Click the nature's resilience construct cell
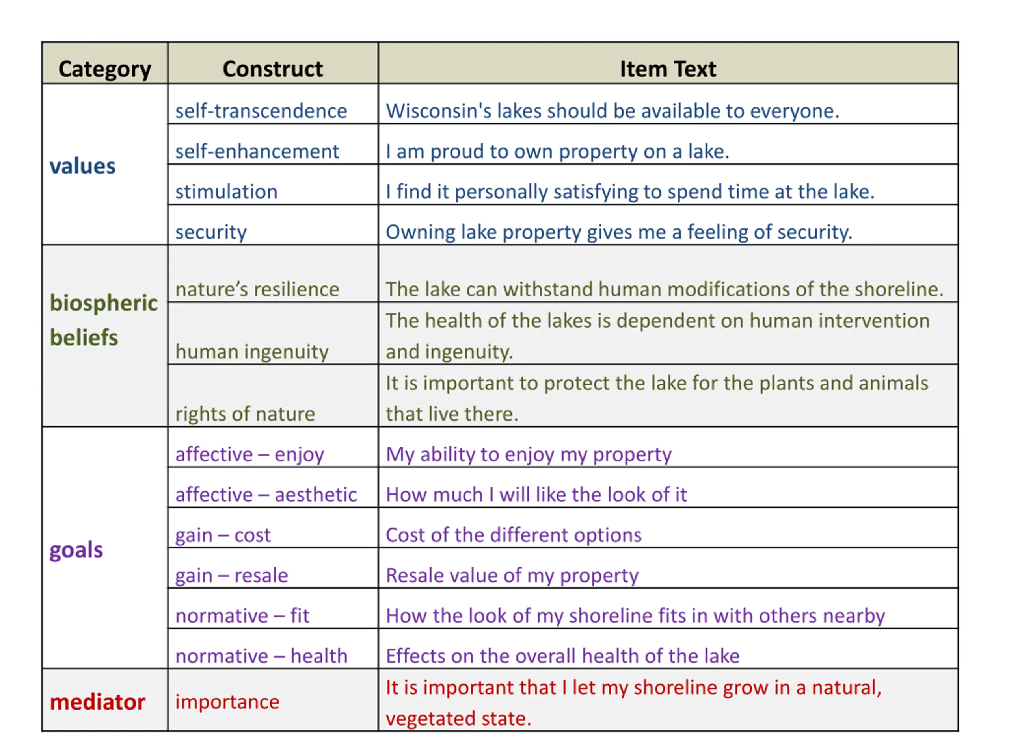Screen dimensions: 1009x756 point(273,273)
